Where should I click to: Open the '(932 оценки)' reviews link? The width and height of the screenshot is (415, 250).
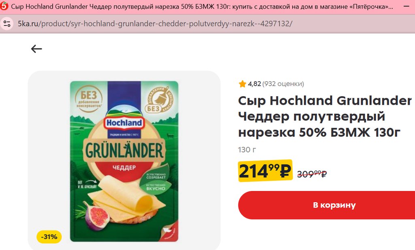click(283, 84)
